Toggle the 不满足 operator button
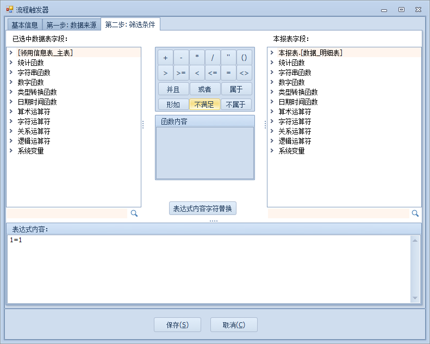 (204, 105)
